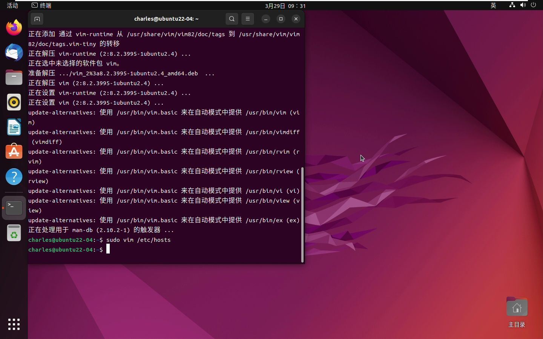Close the terminal window

click(x=296, y=19)
